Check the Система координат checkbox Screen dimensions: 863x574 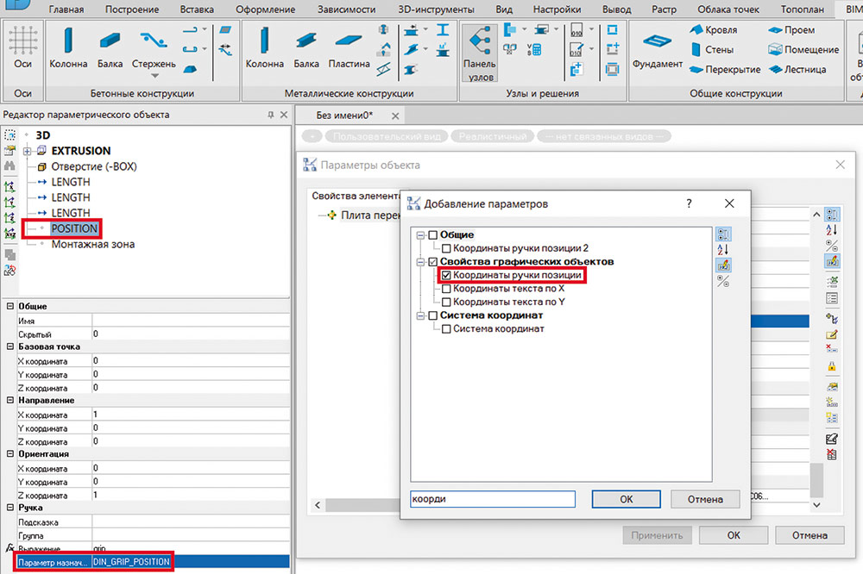click(x=446, y=328)
